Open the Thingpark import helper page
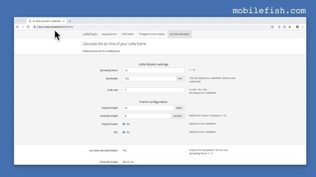 pos(152,34)
